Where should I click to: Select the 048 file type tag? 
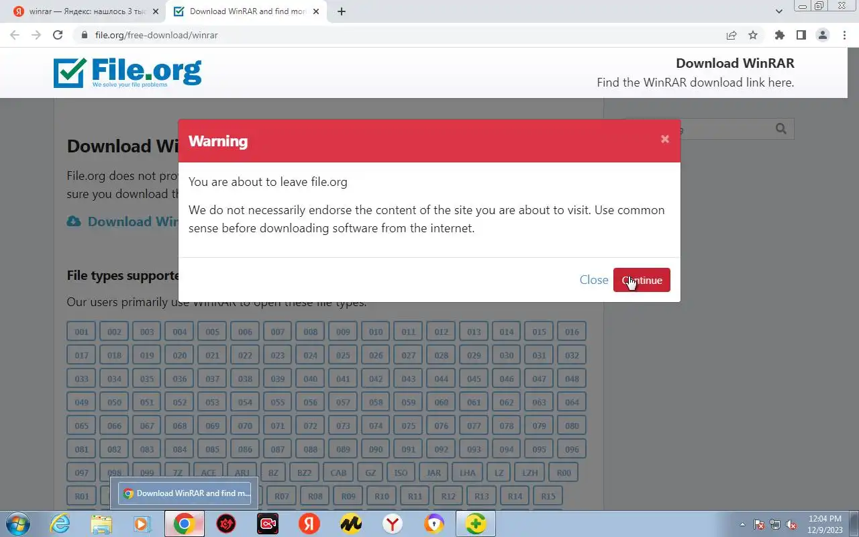pos(572,379)
